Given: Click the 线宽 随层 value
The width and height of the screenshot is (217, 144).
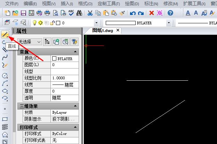Looking at the screenshot, I should click(65, 85).
